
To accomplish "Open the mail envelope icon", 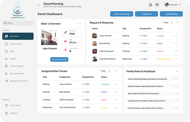I will click(157, 5).
